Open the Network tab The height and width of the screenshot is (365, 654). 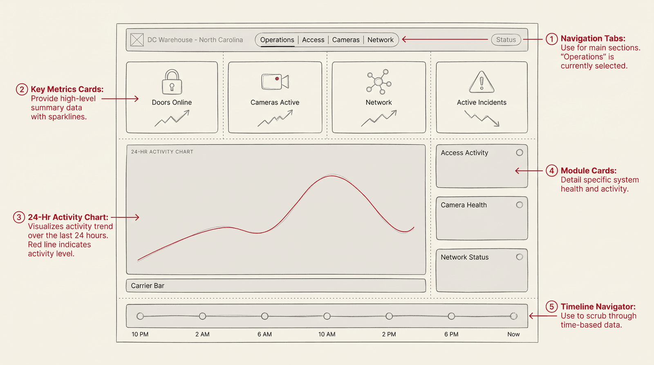(x=381, y=40)
